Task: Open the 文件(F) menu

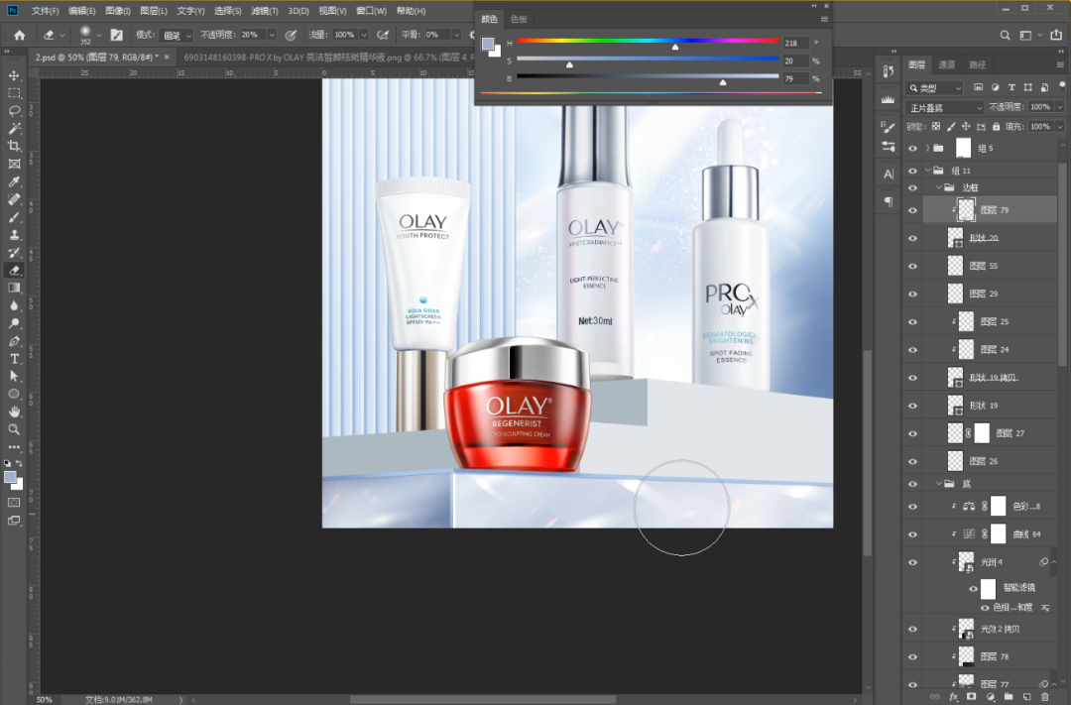Action: coord(45,11)
